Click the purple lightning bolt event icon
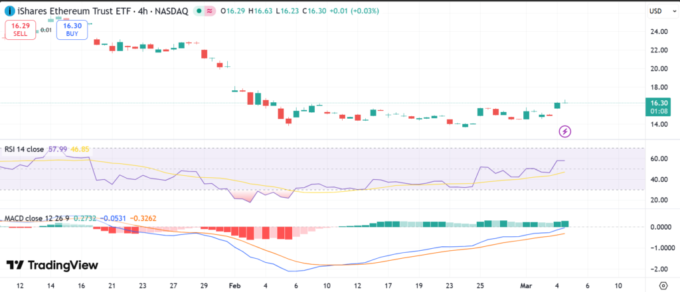The image size is (680, 292). click(x=565, y=131)
